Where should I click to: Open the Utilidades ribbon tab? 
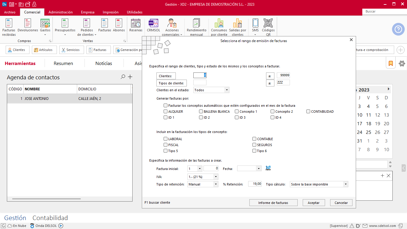(x=135, y=12)
